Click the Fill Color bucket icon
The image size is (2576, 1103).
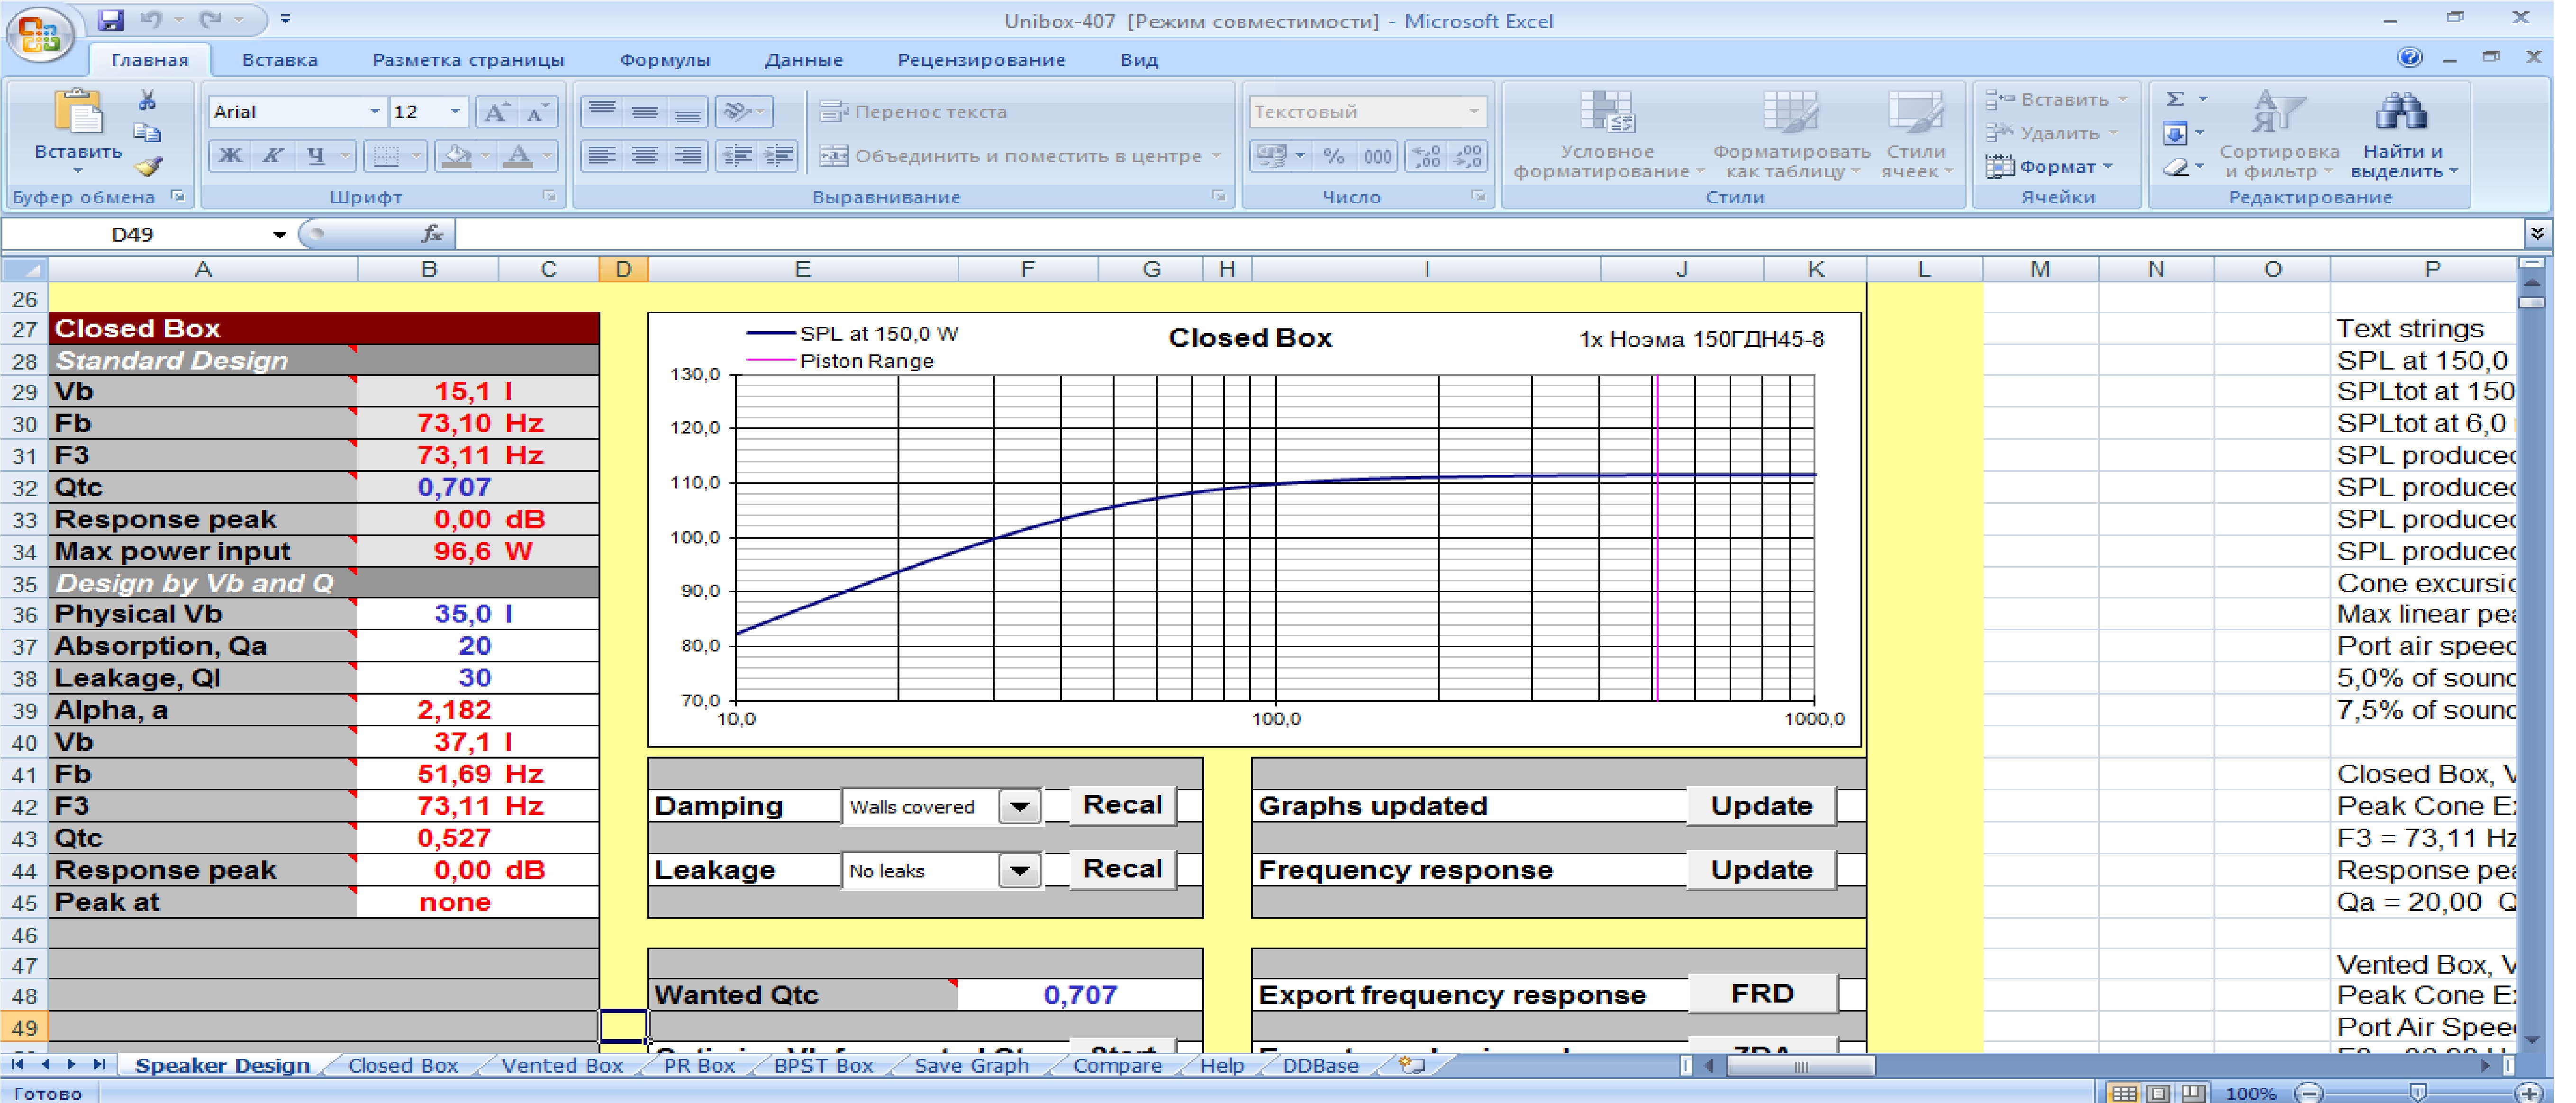pos(457,156)
